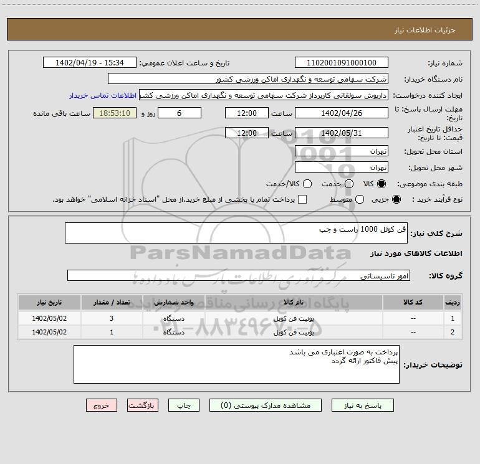The image size is (480, 464).
Task: Click the نام کالا column header
Action: 294,302
